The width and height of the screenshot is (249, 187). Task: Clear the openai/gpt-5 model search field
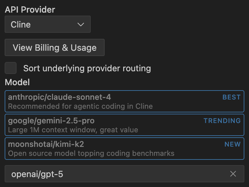pos(233,174)
